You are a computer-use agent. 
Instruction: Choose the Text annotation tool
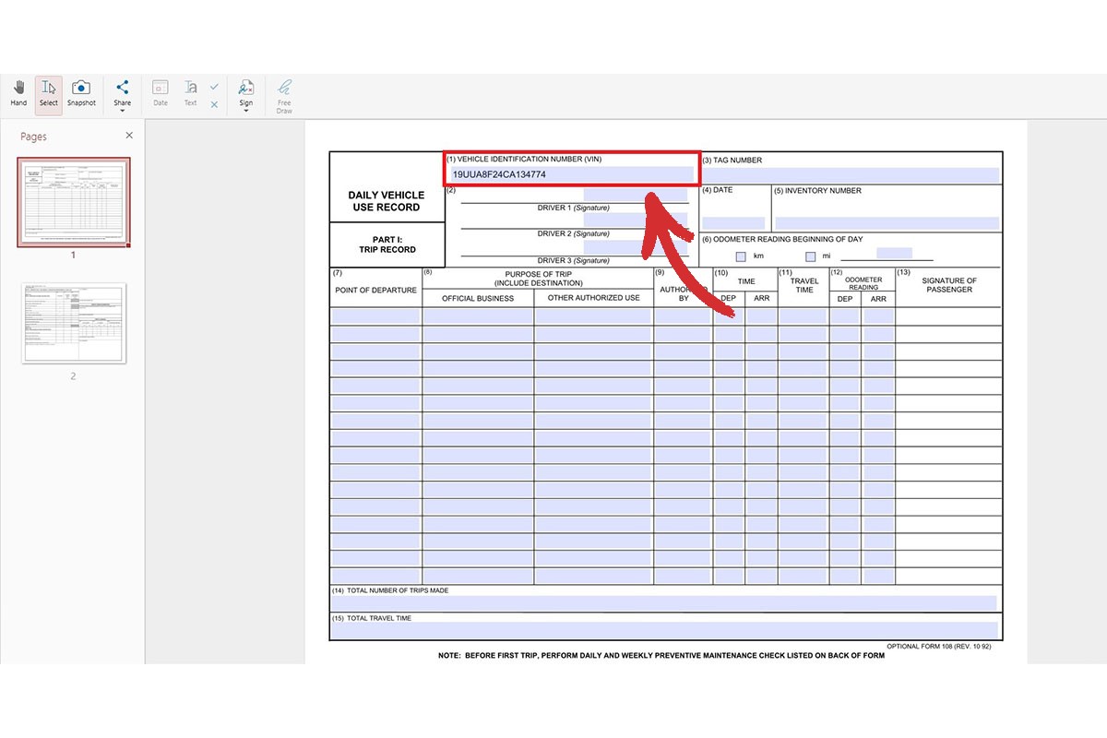point(190,93)
